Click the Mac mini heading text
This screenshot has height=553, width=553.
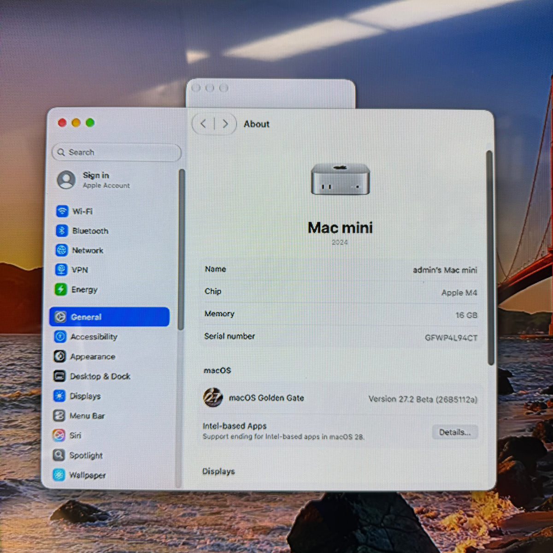[340, 228]
